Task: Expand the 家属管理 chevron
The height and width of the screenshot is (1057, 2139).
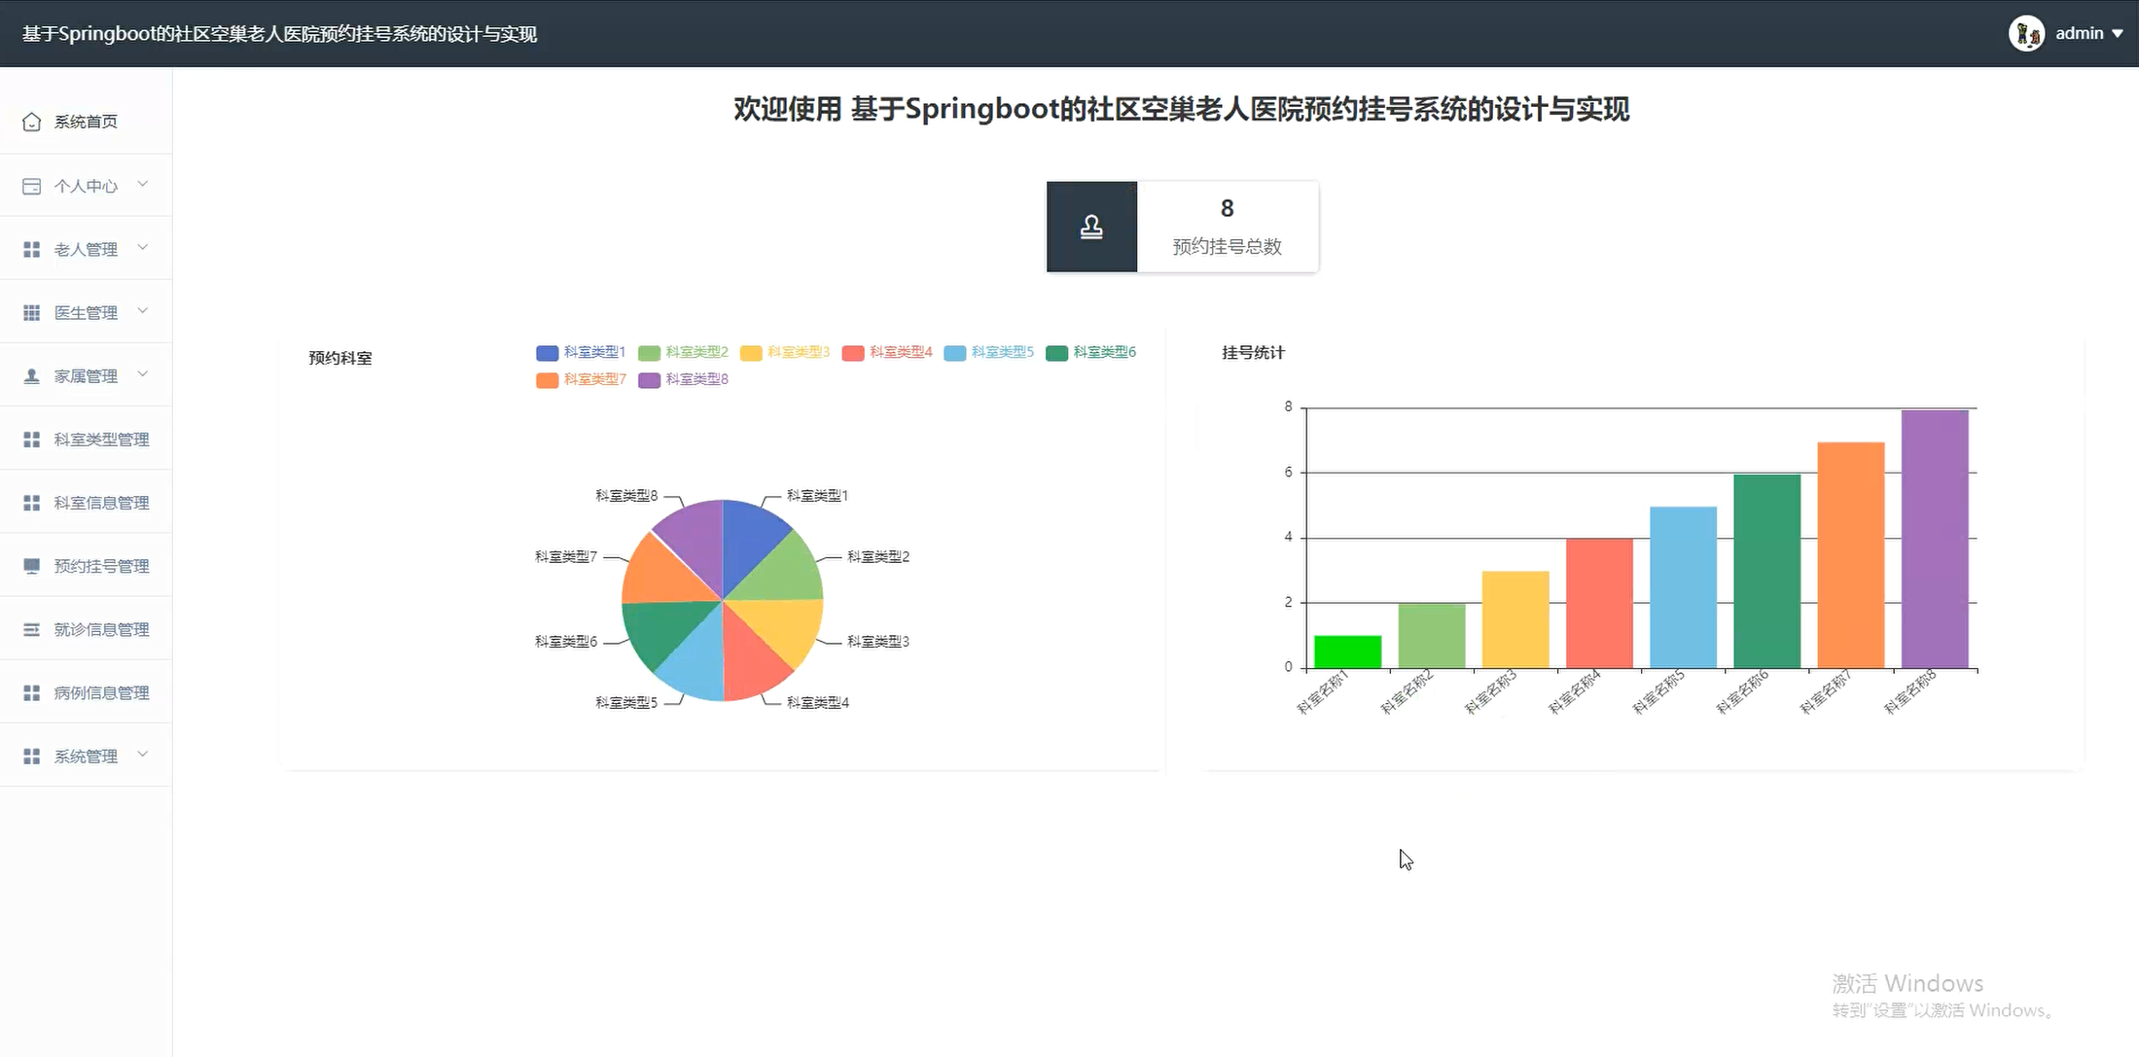Action: point(143,374)
